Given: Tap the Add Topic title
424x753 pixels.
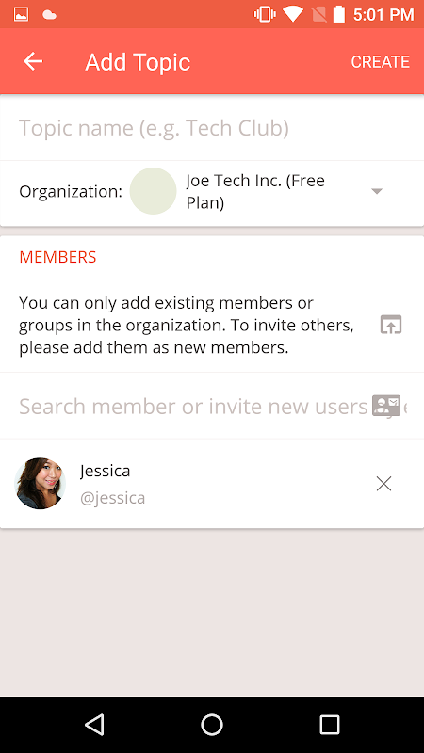Looking at the screenshot, I should pos(138,62).
